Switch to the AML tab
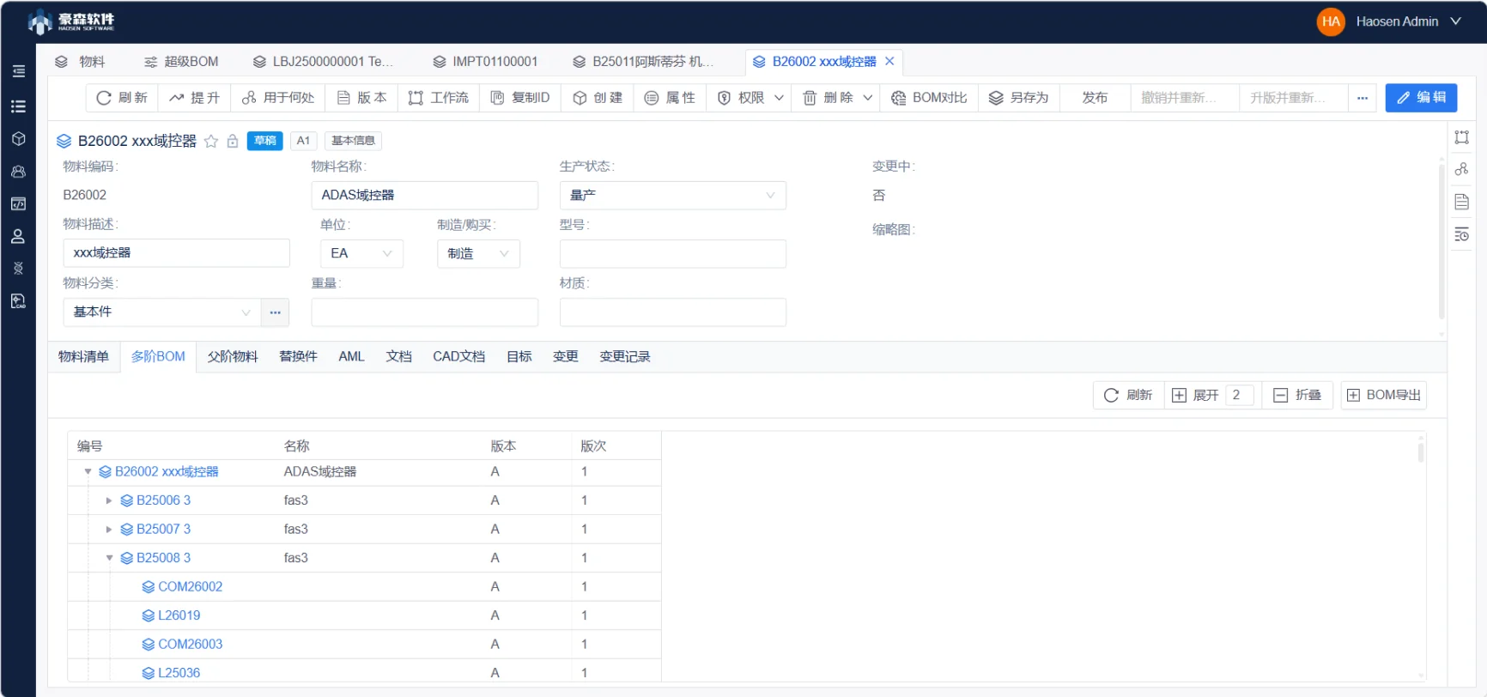 point(351,356)
